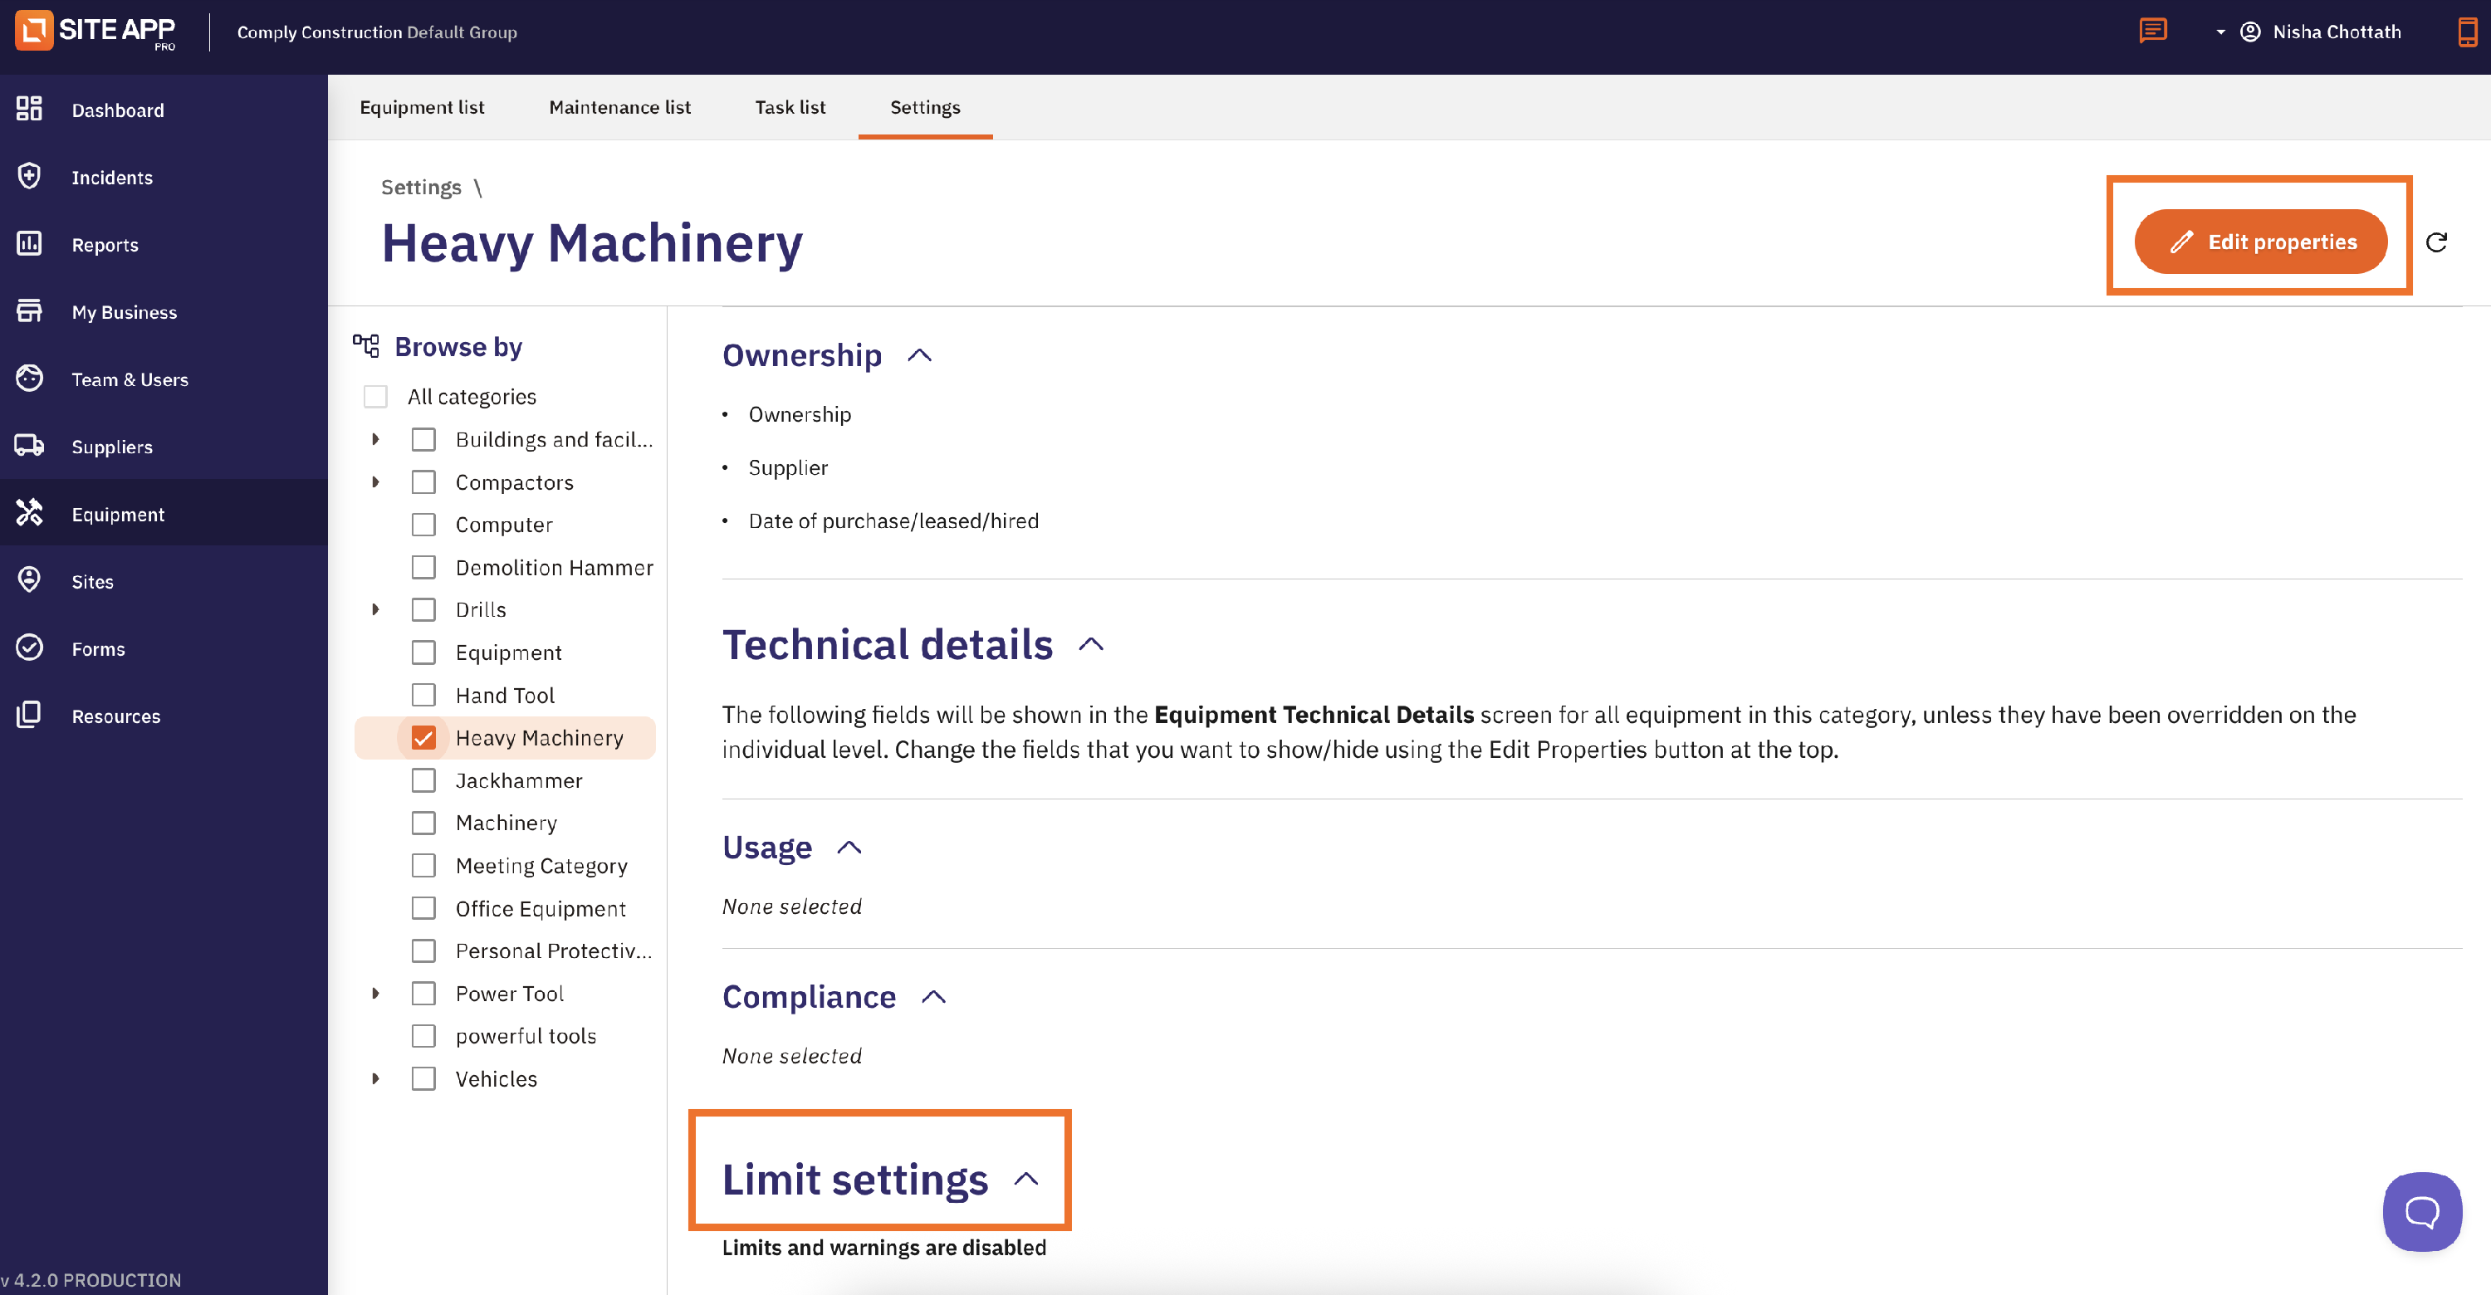Expand the Power Tool tree node
Image resolution: width=2491 pixels, height=1295 pixels.
coord(375,994)
